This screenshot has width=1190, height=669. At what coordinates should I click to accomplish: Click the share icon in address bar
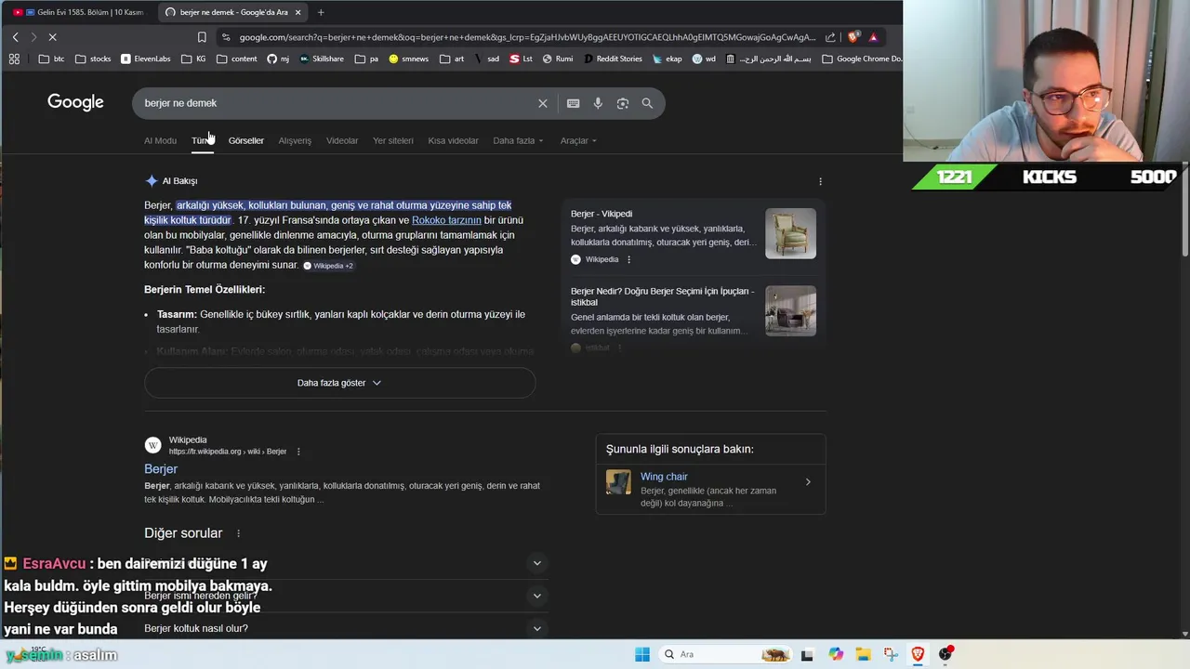tap(829, 37)
